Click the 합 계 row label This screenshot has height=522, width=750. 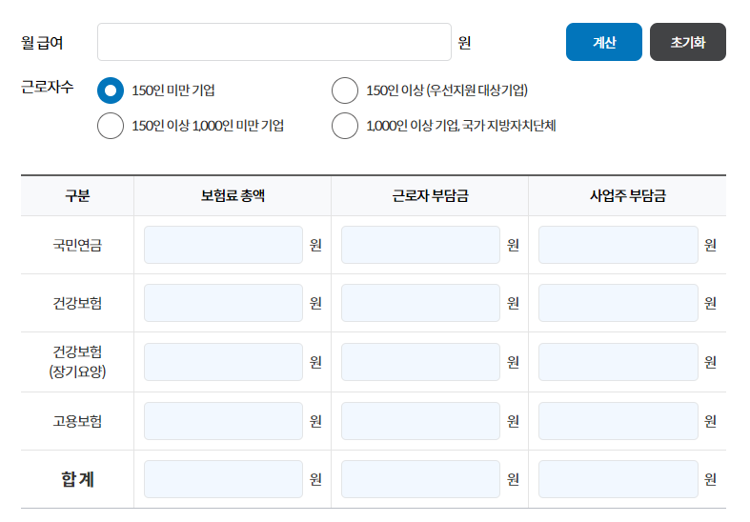point(77,479)
